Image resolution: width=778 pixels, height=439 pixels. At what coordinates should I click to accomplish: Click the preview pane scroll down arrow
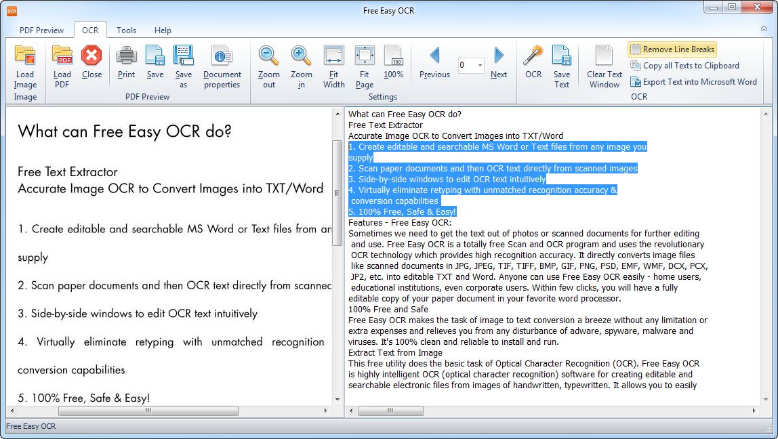pyautogui.click(x=337, y=399)
